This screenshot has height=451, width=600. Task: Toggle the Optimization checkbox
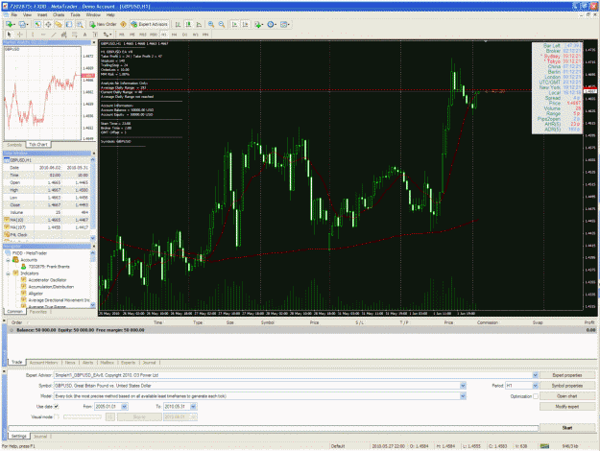click(536, 396)
